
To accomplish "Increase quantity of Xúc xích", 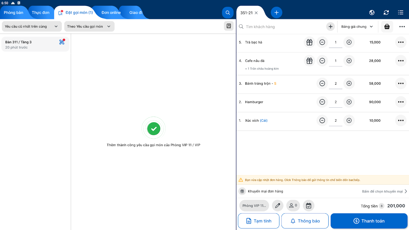I will [x=349, y=120].
